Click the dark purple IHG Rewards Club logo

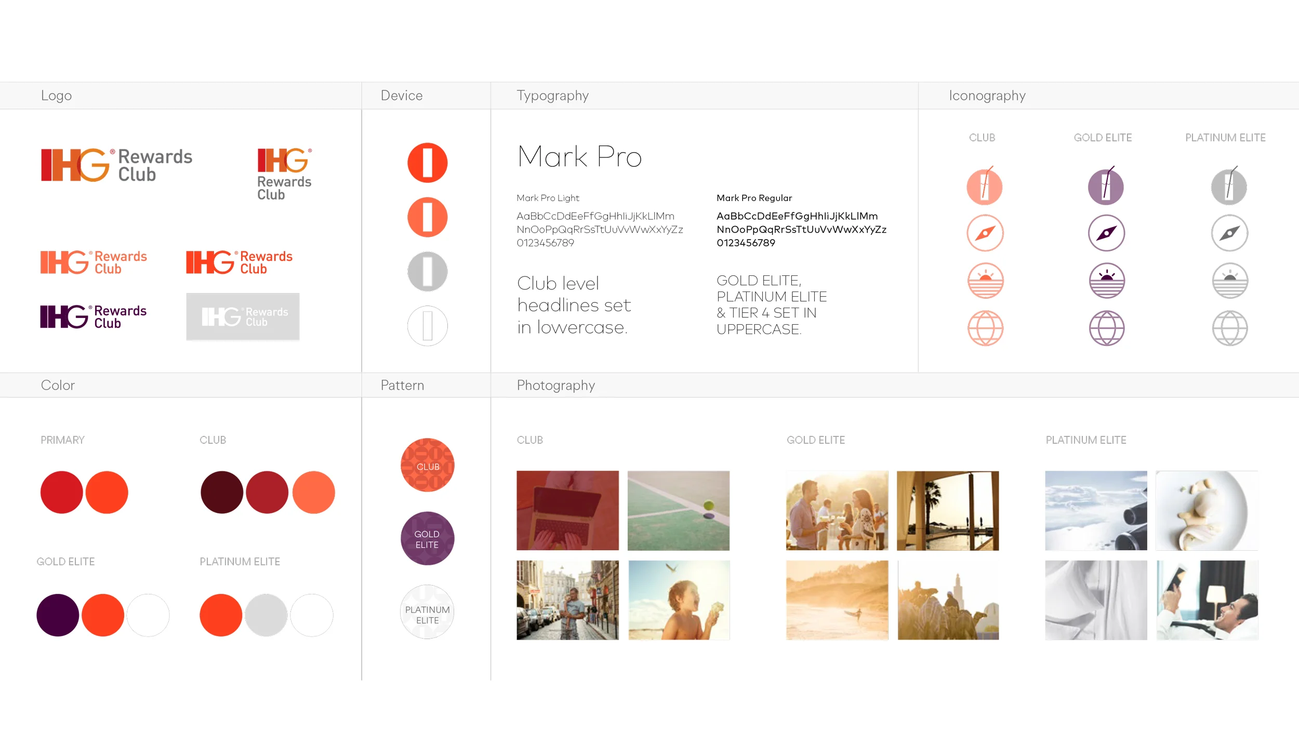click(x=94, y=316)
